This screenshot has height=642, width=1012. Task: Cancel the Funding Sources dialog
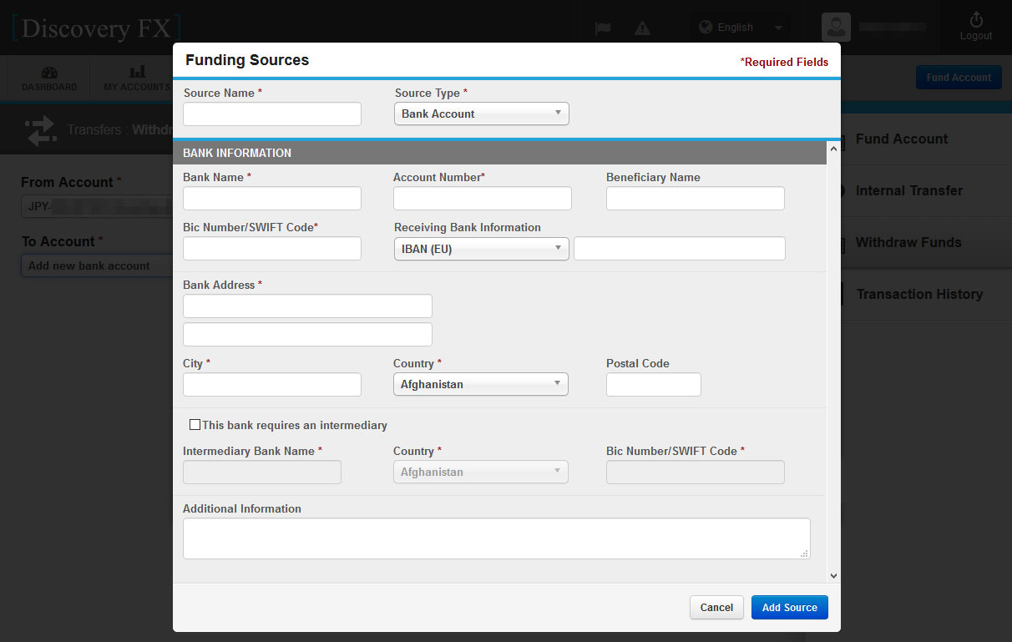[x=716, y=608]
